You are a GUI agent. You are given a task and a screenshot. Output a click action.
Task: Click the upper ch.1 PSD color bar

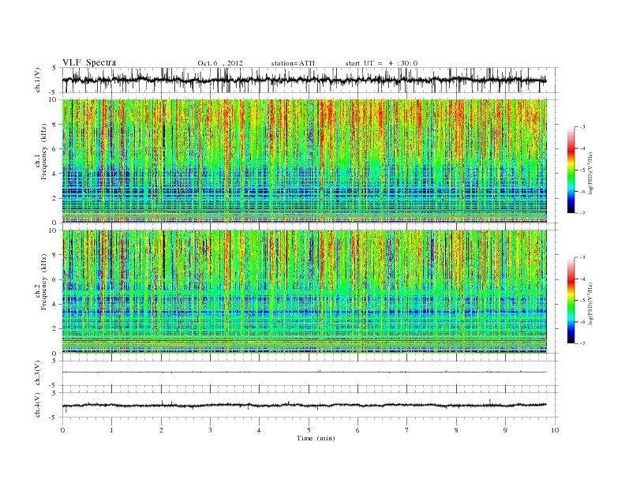click(571, 170)
